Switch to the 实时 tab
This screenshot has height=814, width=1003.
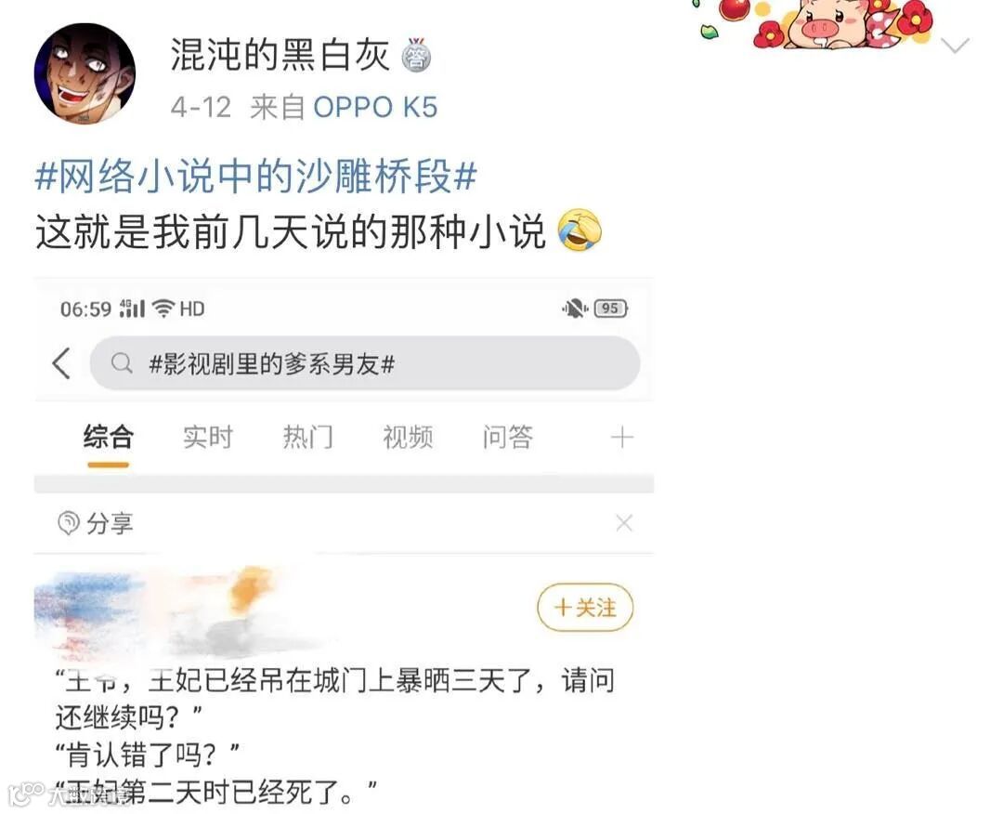coord(208,438)
